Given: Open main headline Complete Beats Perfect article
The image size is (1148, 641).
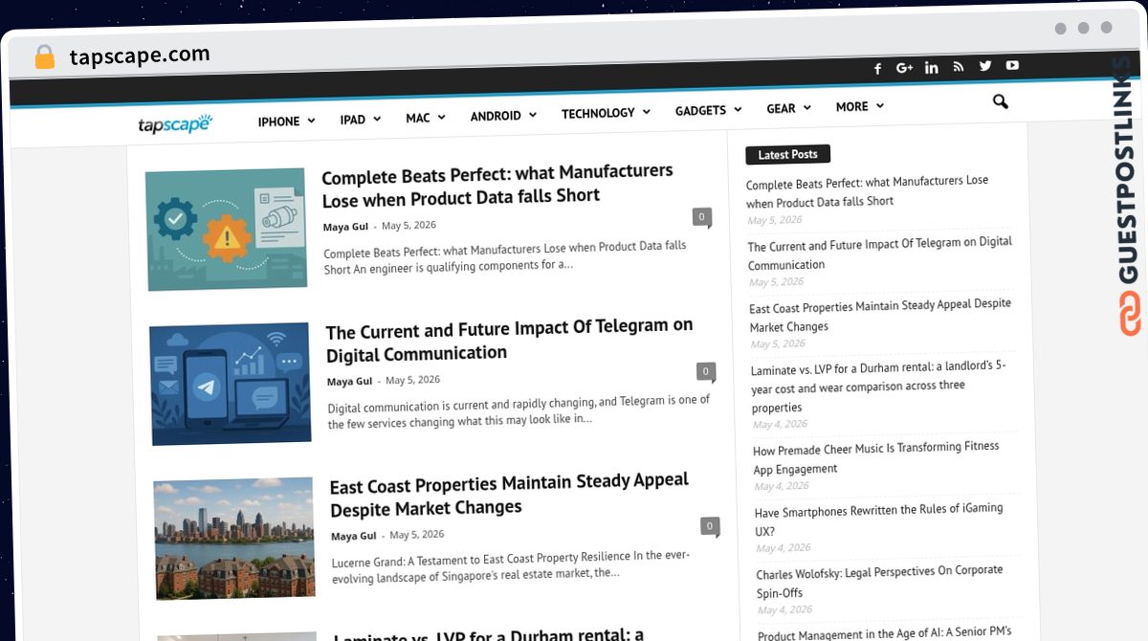Looking at the screenshot, I should (x=497, y=185).
